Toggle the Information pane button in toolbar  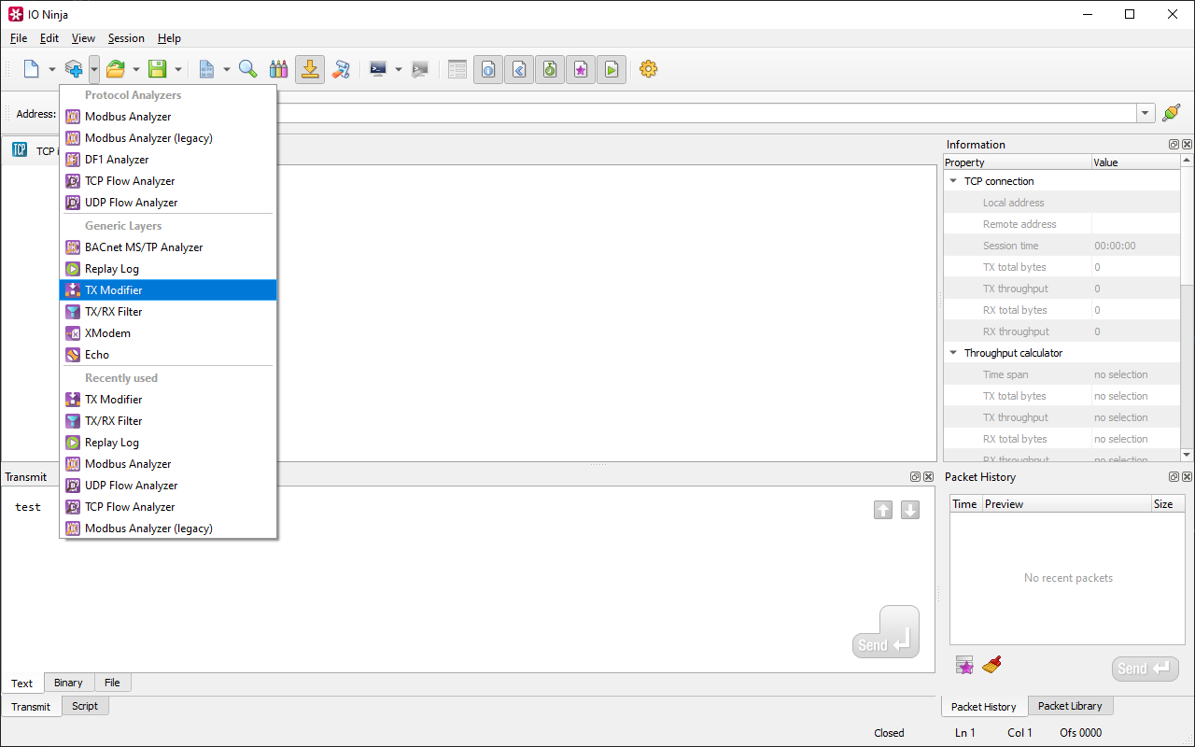488,69
